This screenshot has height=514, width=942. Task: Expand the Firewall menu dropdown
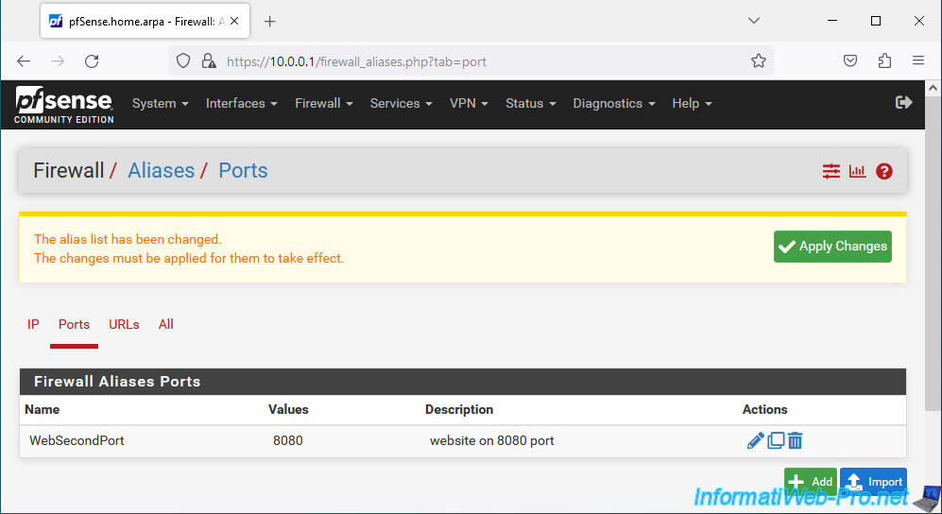coord(324,103)
